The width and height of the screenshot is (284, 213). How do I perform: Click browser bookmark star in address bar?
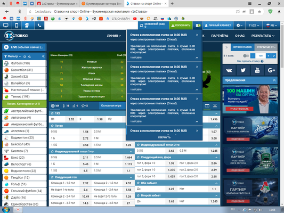pyautogui.click(x=259, y=12)
